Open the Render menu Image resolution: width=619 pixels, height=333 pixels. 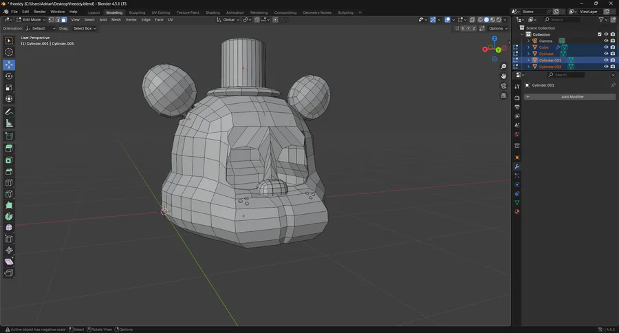[39, 12]
